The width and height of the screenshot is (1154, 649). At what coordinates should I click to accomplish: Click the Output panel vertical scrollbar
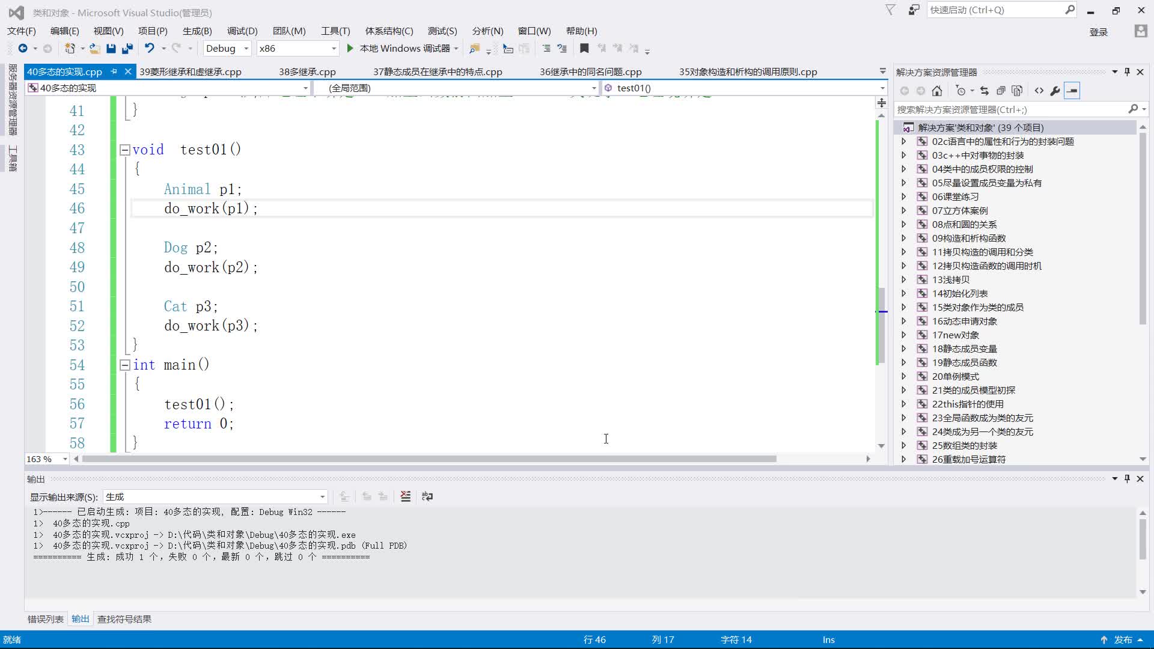[1143, 539]
